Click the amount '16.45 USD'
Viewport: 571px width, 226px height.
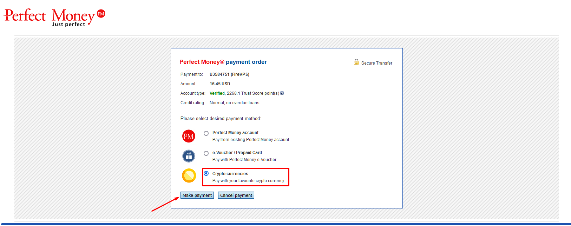[x=220, y=84]
